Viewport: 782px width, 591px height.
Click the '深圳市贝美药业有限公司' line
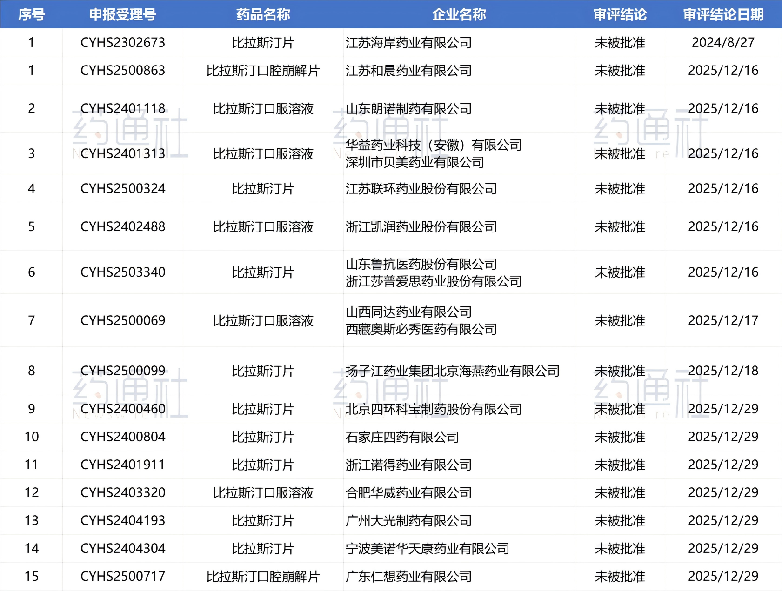tap(414, 162)
